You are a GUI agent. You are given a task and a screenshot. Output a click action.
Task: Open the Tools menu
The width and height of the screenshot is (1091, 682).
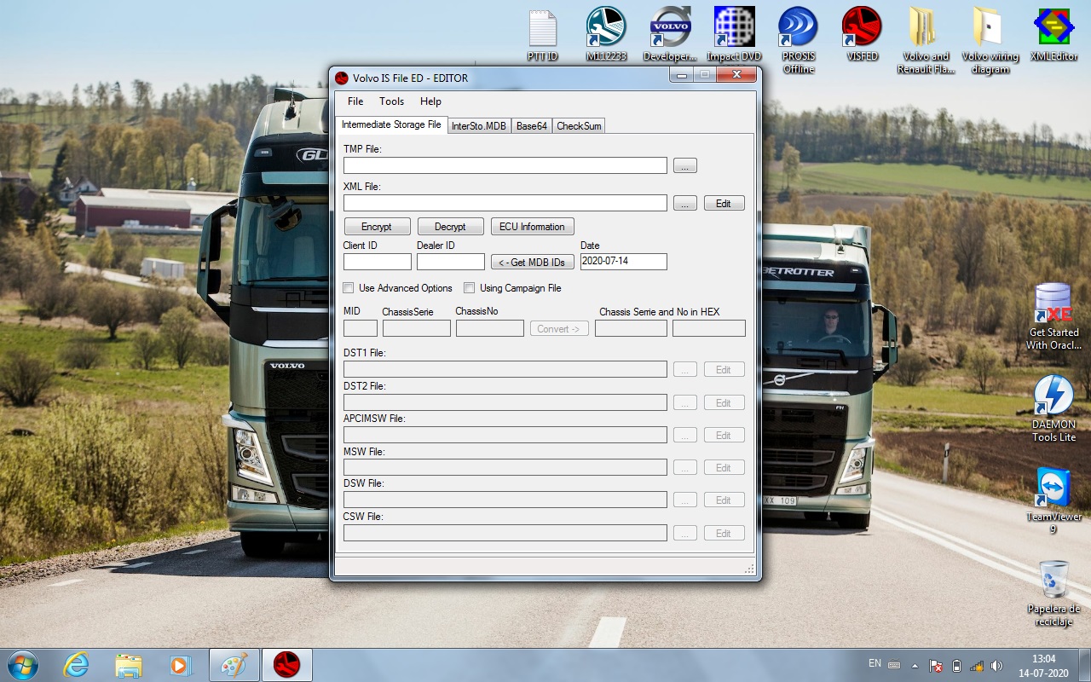coord(392,101)
